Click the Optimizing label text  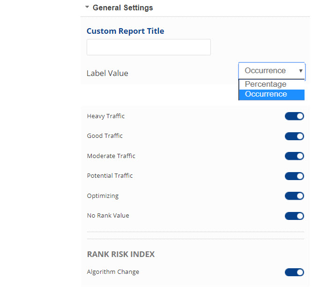tap(103, 196)
